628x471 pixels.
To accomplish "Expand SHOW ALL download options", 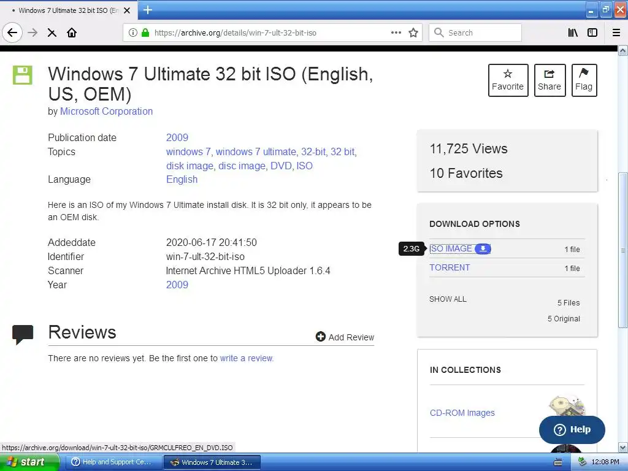I will pos(448,299).
